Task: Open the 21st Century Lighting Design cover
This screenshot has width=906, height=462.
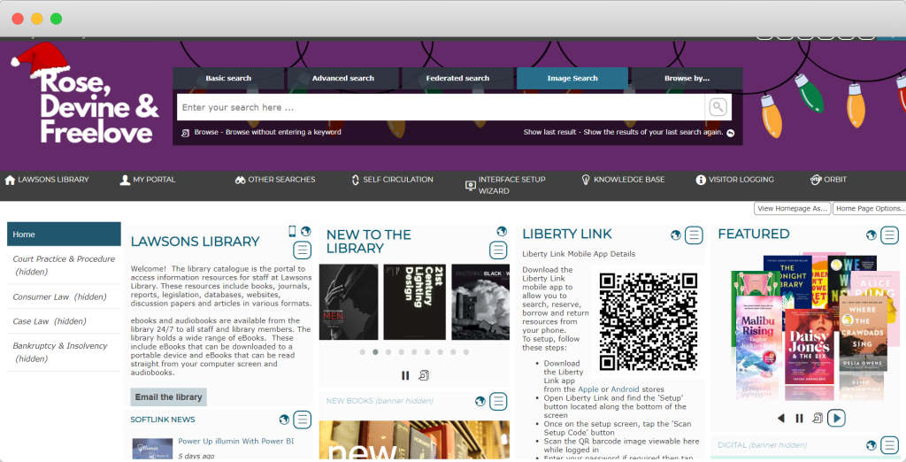Action: [x=414, y=302]
